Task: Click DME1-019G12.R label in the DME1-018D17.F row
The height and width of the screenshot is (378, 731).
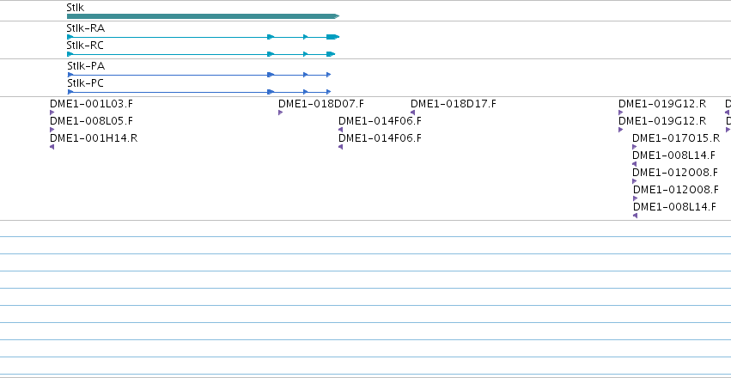Action: [662, 103]
